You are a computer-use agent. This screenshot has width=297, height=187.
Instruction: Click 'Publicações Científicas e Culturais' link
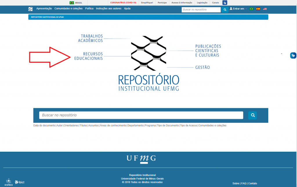(208, 51)
